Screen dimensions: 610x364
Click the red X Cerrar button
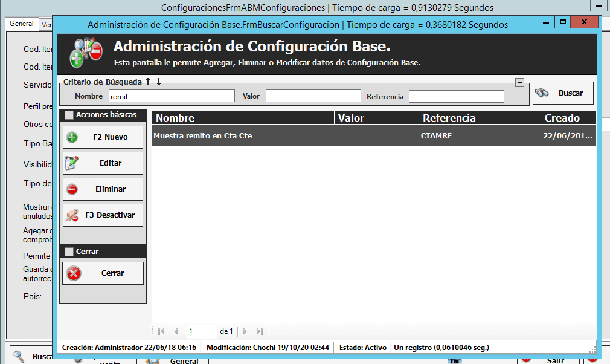103,273
